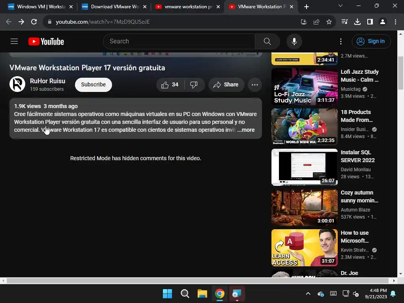This screenshot has height=303, width=404.
Task: Dislike the video with thumbs down
Action: click(x=194, y=84)
